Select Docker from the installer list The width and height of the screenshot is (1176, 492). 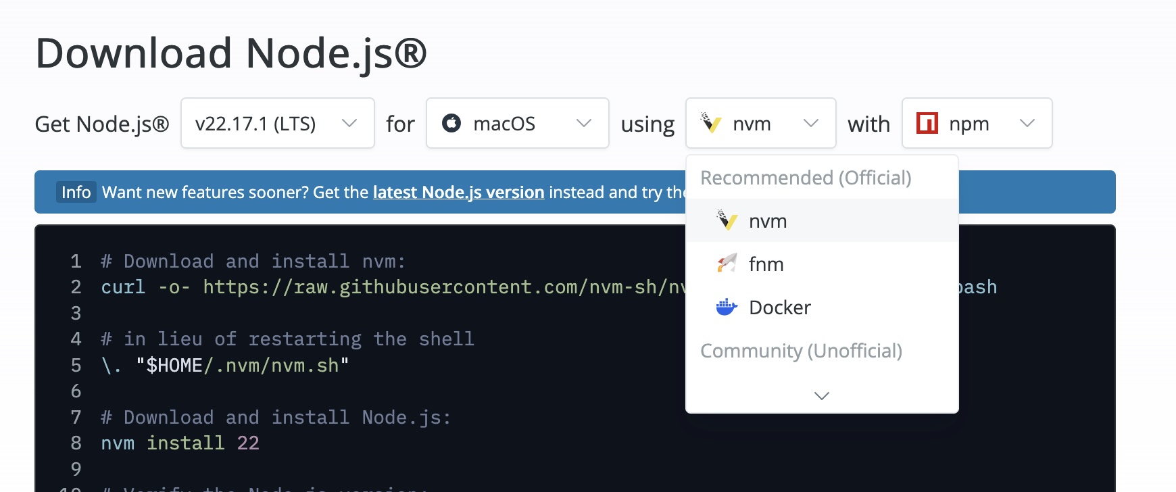coord(822,307)
